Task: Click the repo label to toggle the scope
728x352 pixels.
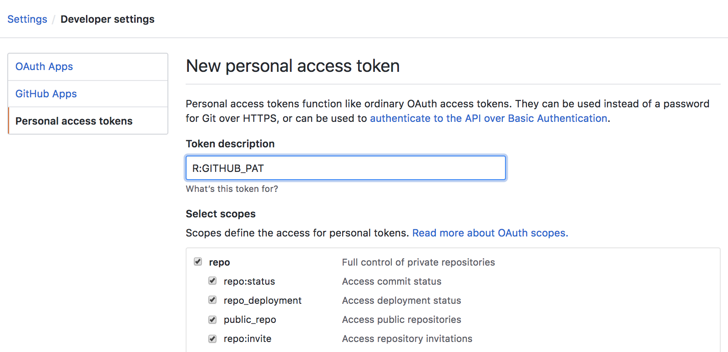Action: [219, 262]
